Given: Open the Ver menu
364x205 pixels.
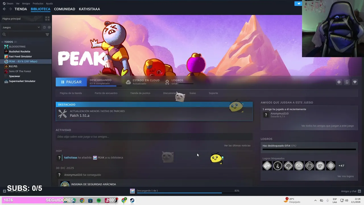Looking at the screenshot, I should (18, 3).
